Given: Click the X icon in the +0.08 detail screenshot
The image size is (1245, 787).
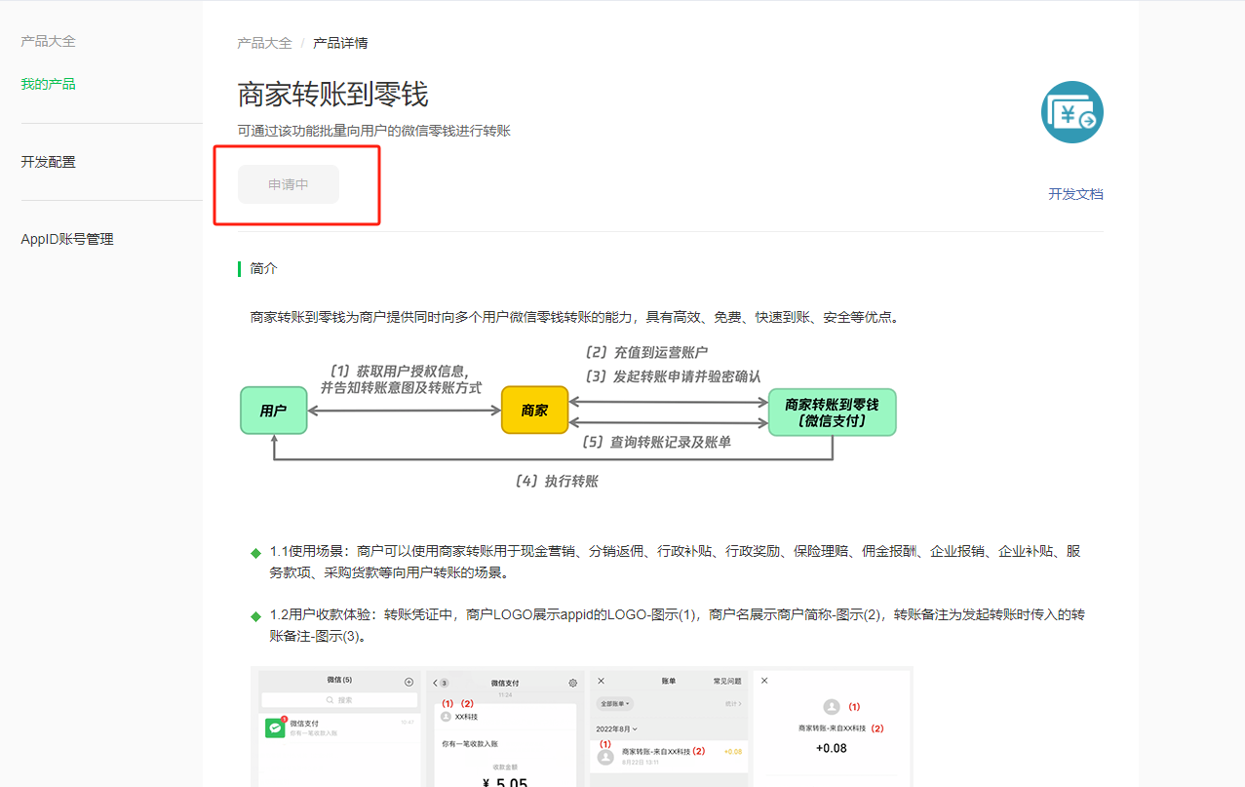Looking at the screenshot, I should 764,681.
